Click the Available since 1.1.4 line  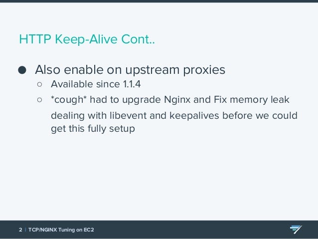point(96,84)
